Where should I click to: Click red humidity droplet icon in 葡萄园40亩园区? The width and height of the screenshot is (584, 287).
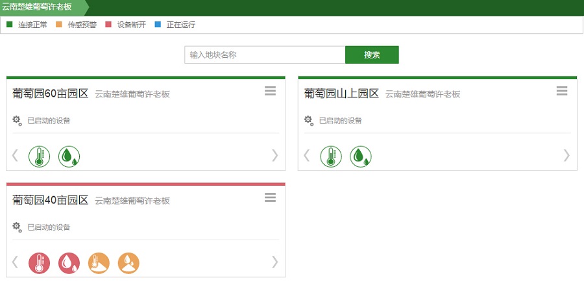point(69,263)
